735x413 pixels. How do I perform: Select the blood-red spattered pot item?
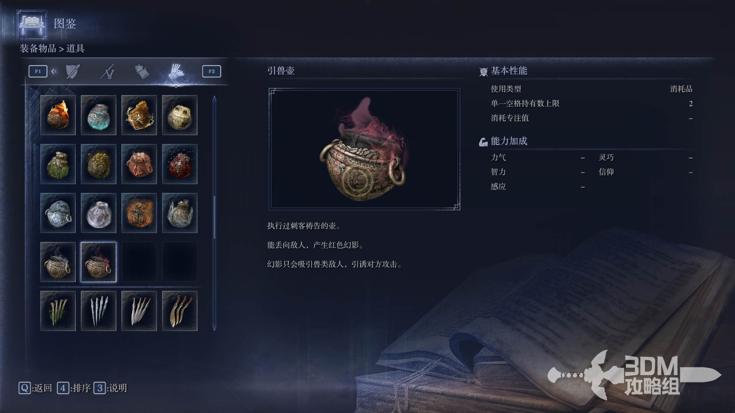pos(180,164)
